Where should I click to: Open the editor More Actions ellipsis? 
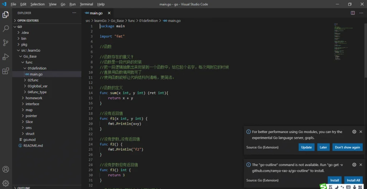click(361, 13)
